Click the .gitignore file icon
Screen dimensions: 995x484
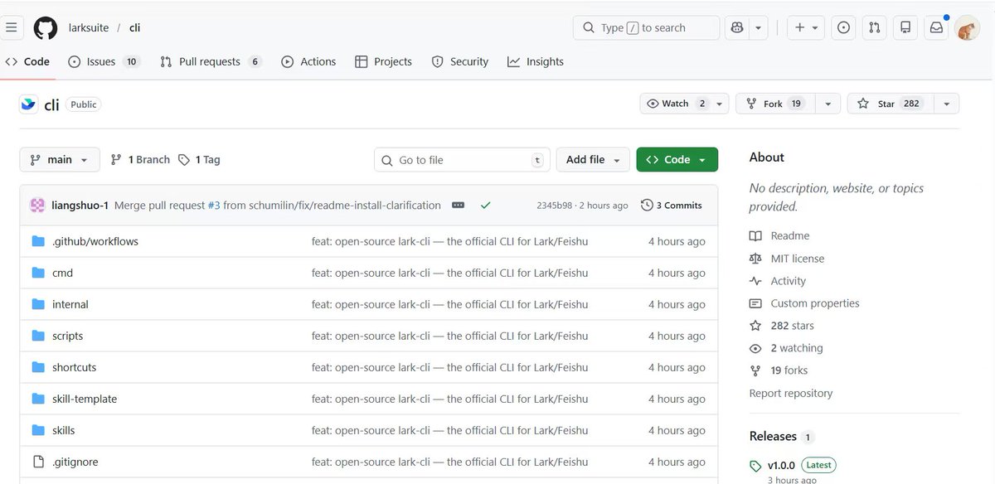37,462
